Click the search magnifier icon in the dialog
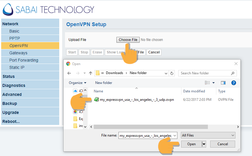The image size is (252, 156). point(233,73)
